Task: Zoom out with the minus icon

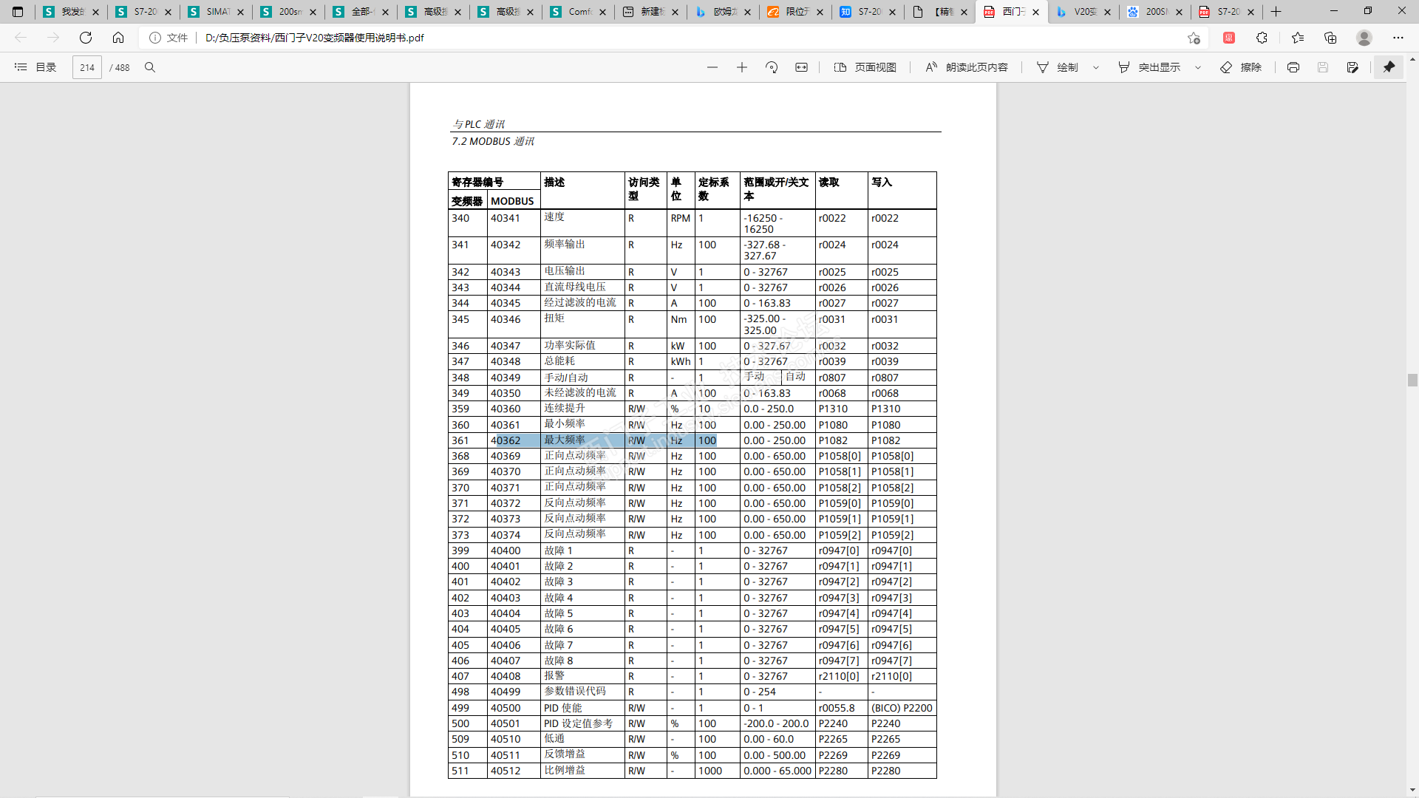Action: [x=712, y=67]
